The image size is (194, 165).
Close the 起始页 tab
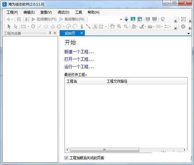pos(81,33)
